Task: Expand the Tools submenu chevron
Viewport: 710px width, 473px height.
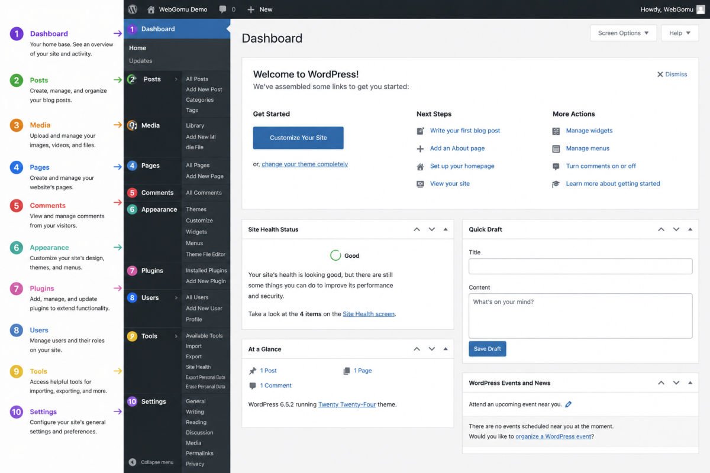Action: [x=176, y=336]
